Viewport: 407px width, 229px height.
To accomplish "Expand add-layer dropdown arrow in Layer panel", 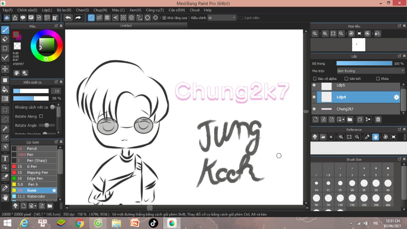I will pos(343,120).
